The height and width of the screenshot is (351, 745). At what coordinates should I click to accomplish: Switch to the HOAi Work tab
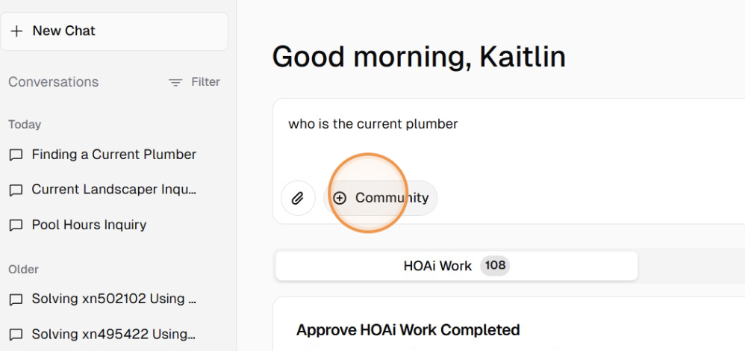click(x=437, y=266)
